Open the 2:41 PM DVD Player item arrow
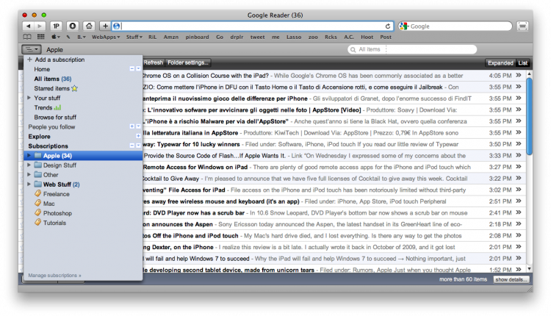Image resolution: width=551 pixels, height=316 pixels. click(x=519, y=212)
